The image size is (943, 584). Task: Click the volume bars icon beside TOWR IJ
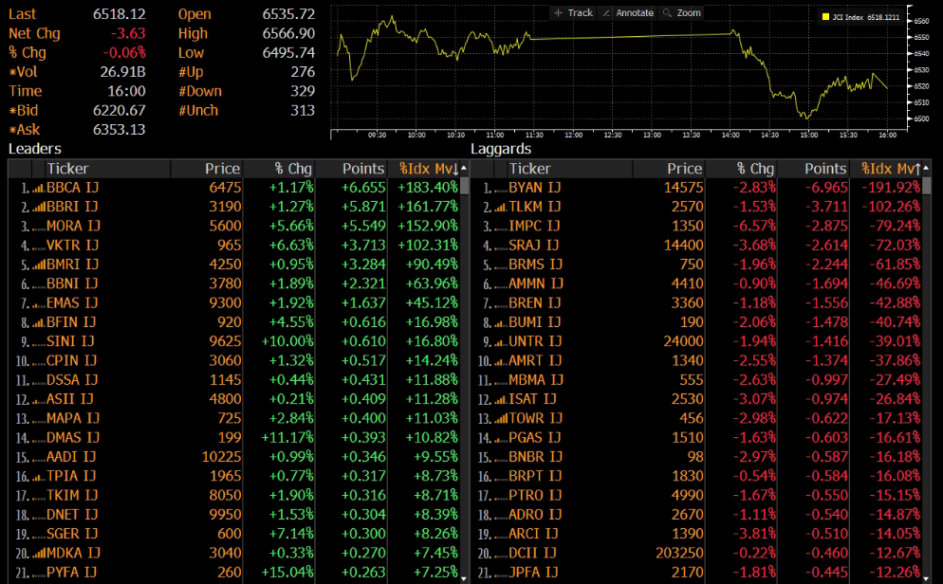tap(500, 419)
